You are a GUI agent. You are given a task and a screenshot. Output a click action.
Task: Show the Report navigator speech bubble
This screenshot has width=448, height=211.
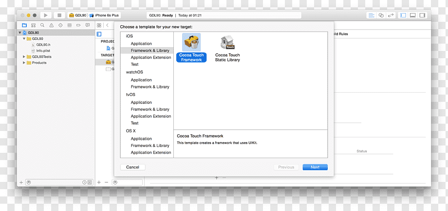tap(88, 25)
